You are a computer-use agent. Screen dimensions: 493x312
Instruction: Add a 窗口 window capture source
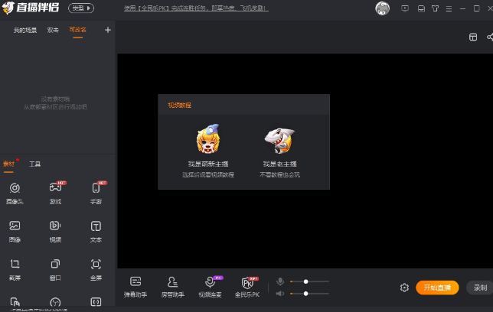coord(55,269)
